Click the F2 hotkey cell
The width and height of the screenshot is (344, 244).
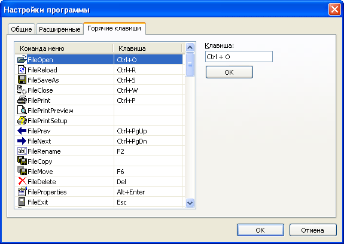click(148, 151)
